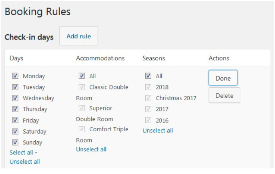Toggle the 2018 season checkbox
The image size is (275, 174).
[x=148, y=87]
